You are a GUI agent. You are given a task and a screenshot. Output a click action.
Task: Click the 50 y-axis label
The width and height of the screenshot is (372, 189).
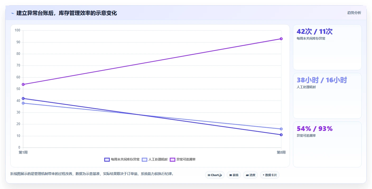18,89
